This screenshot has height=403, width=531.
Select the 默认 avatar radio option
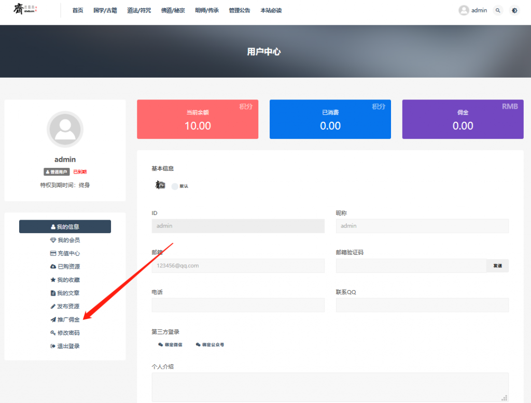tap(175, 186)
